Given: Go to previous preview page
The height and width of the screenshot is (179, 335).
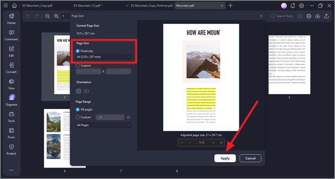Looking at the screenshot, I should [190, 143].
